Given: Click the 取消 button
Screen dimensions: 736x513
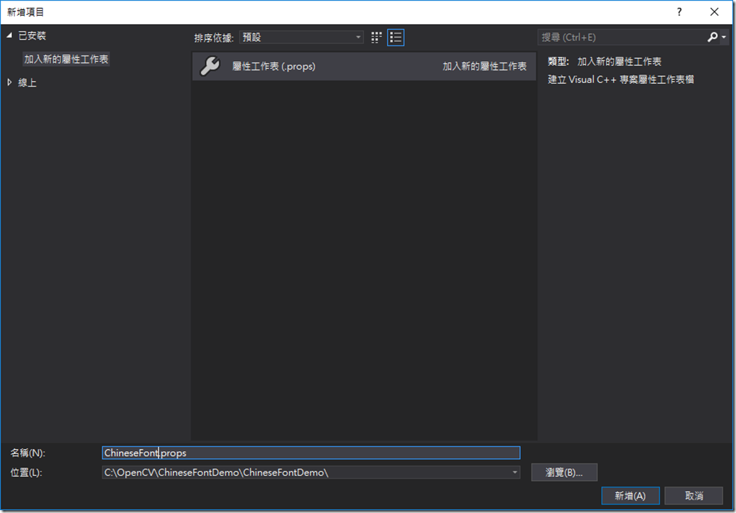Looking at the screenshot, I should tap(694, 496).
